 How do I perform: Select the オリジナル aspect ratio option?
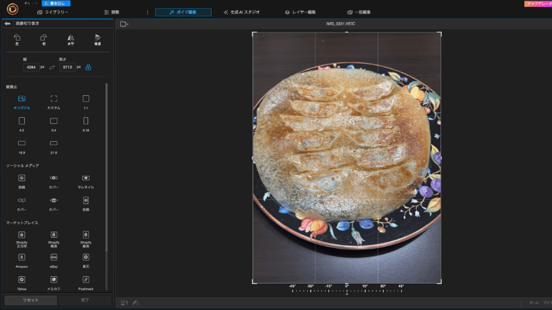coord(22,102)
